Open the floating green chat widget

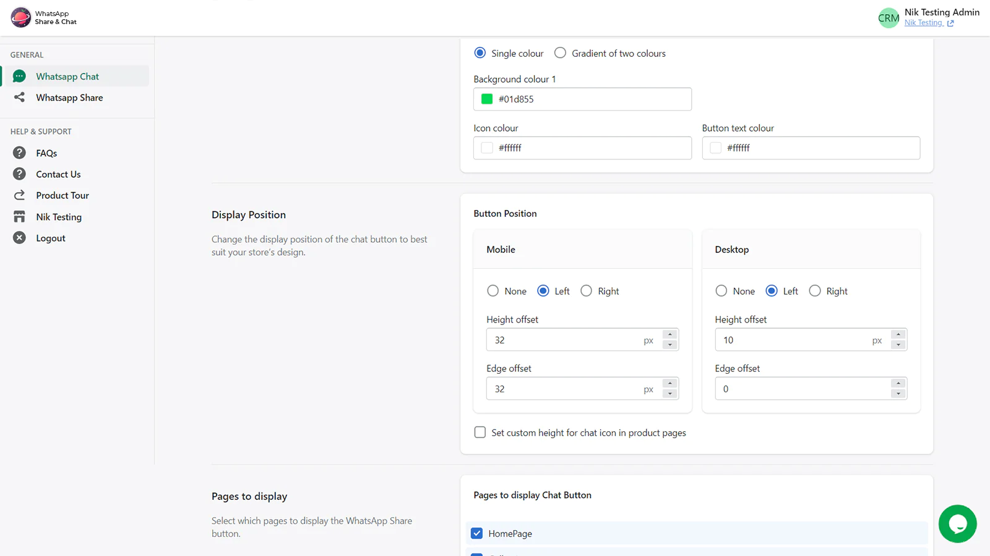point(957,524)
